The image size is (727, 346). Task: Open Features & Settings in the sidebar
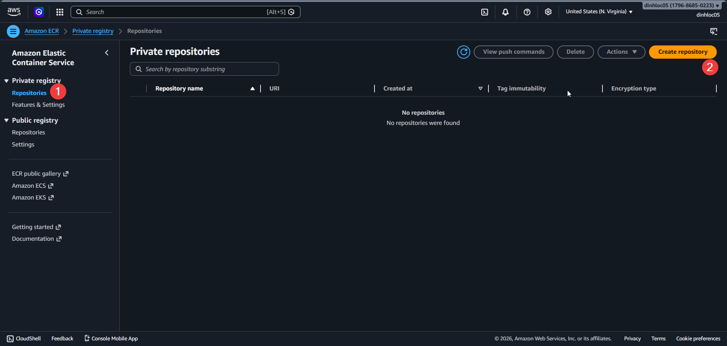click(x=38, y=104)
